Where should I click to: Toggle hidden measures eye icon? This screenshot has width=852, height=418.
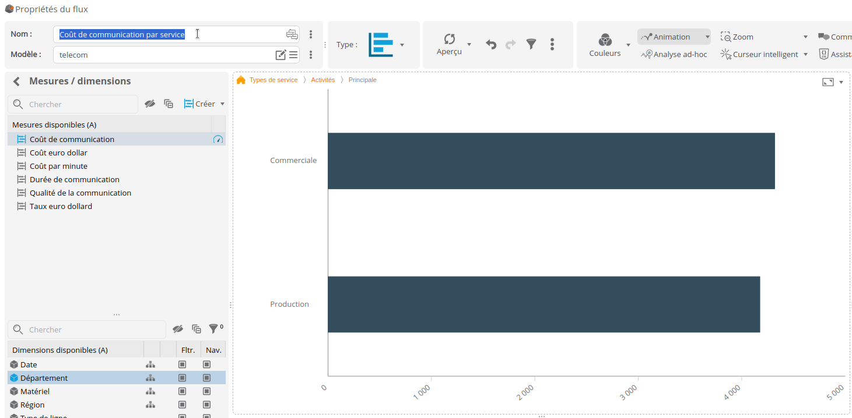[150, 104]
